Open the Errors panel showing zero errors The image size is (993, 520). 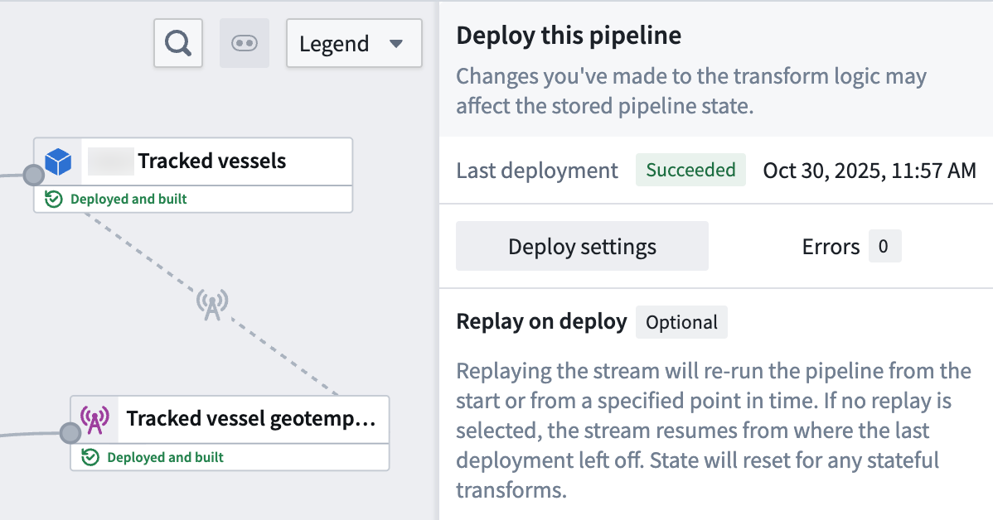pos(850,246)
